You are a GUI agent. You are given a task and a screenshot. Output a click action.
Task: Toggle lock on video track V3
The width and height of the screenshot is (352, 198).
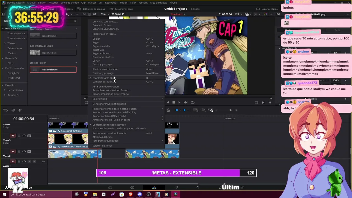point(19,136)
